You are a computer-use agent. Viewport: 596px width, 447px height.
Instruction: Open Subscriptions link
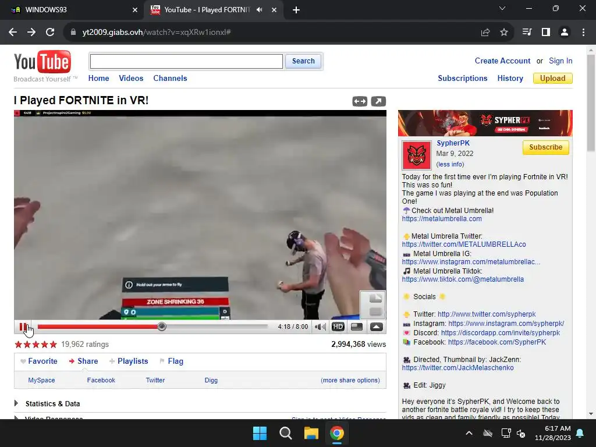pyautogui.click(x=463, y=79)
